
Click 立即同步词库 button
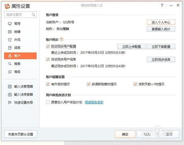pos(161,60)
